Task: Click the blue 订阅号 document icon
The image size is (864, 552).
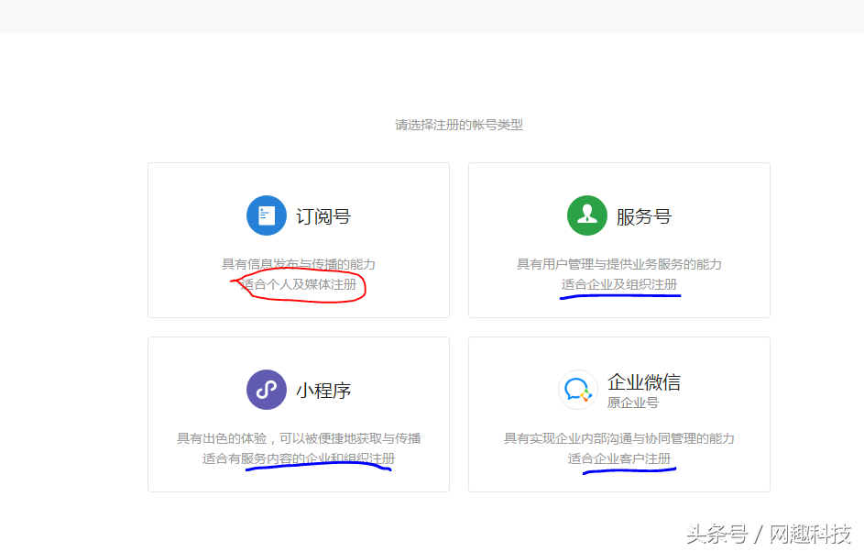Action: pos(266,215)
